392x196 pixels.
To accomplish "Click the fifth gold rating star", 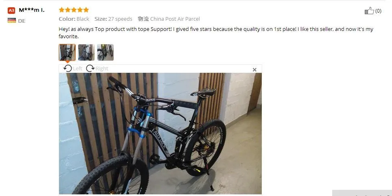I will pos(86,10).
